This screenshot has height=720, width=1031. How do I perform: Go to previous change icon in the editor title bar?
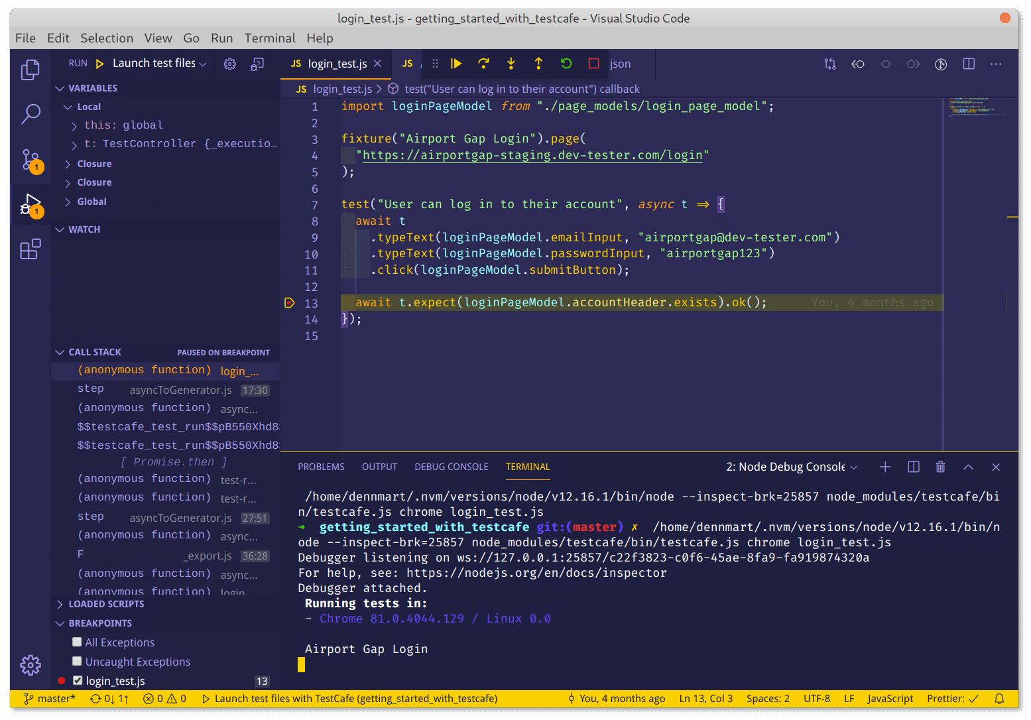coord(858,64)
